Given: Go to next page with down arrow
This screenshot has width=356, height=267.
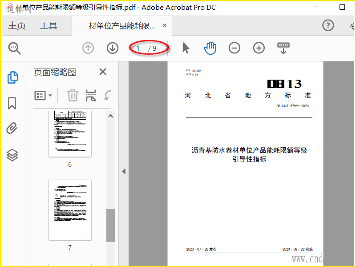Looking at the screenshot, I should pos(113,48).
